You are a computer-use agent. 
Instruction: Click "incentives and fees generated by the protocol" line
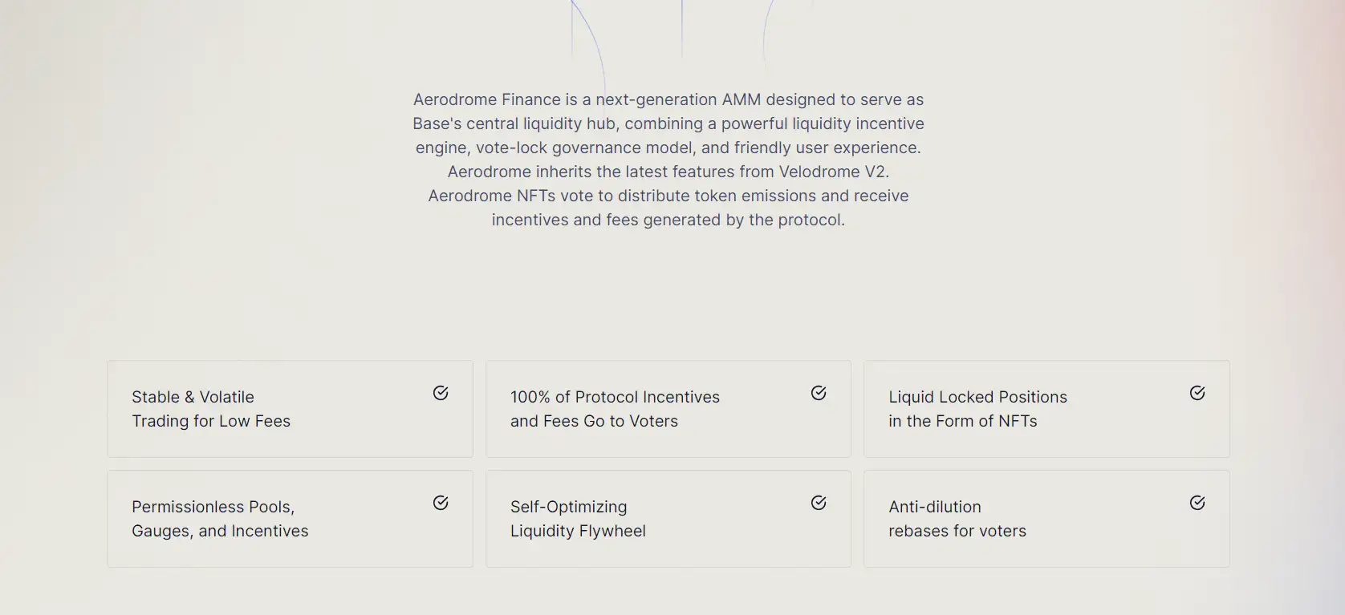click(668, 220)
